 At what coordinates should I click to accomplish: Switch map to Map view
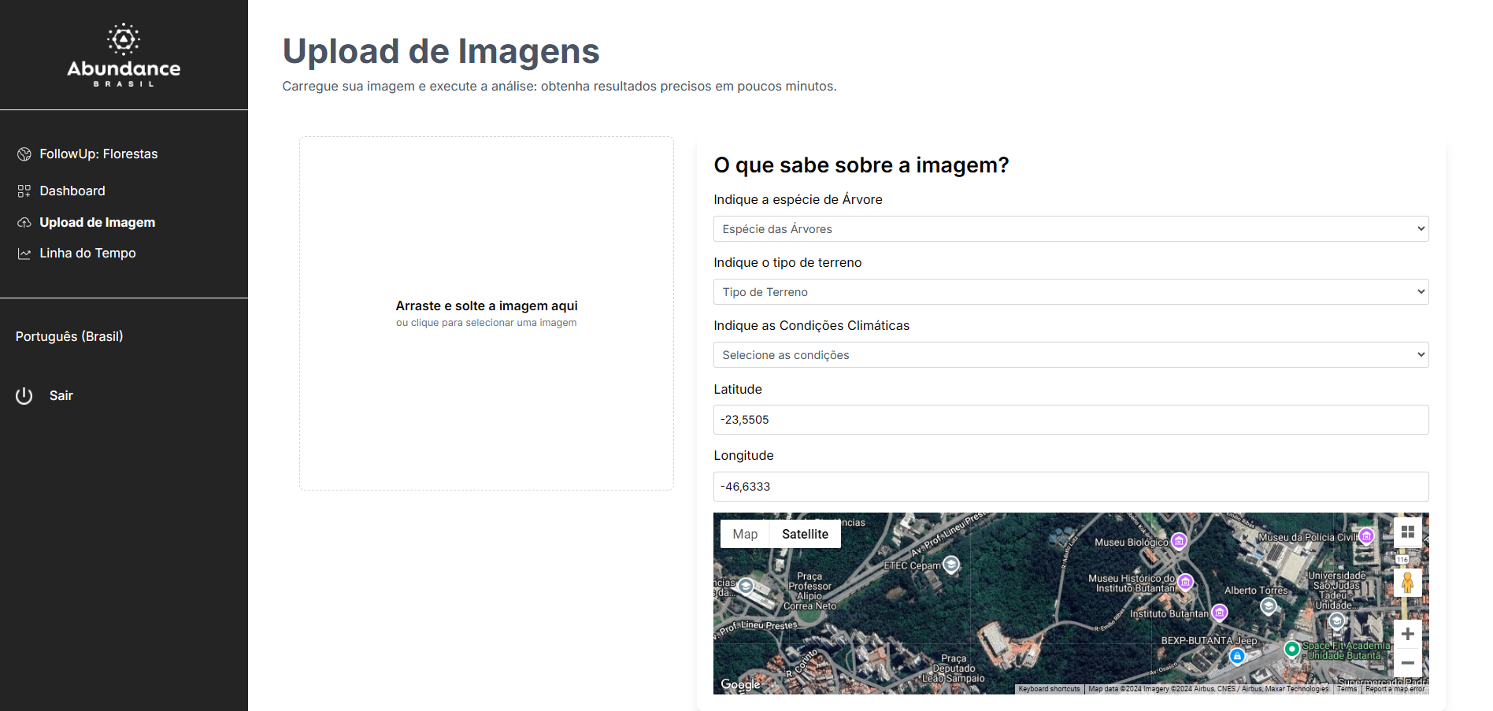(745, 534)
